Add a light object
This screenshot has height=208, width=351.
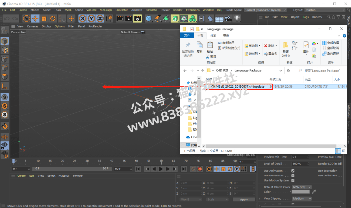click(237, 19)
